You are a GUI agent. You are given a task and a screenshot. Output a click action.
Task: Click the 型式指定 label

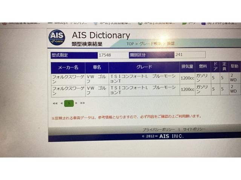[x=74, y=55]
